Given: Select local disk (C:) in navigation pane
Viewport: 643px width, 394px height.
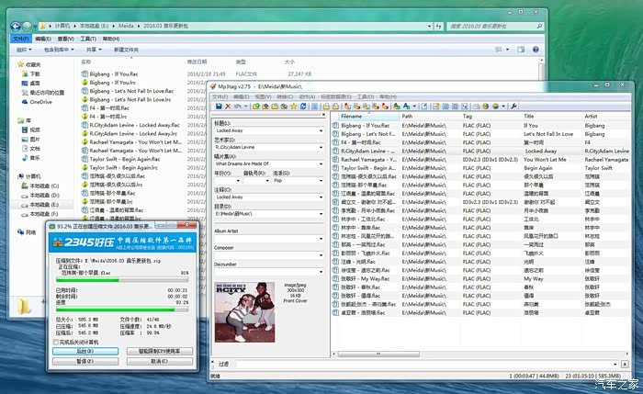Looking at the screenshot, I should [x=43, y=186].
